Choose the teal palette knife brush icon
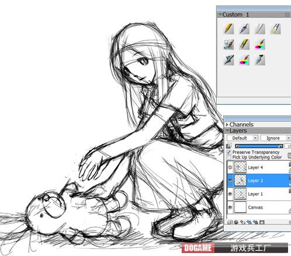The width and height of the screenshot is (291, 256). click(260, 60)
